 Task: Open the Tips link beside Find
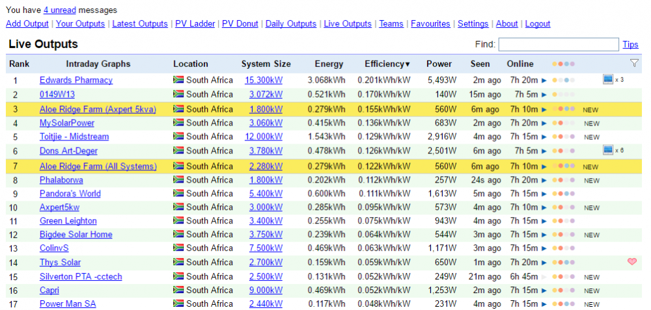(630, 44)
